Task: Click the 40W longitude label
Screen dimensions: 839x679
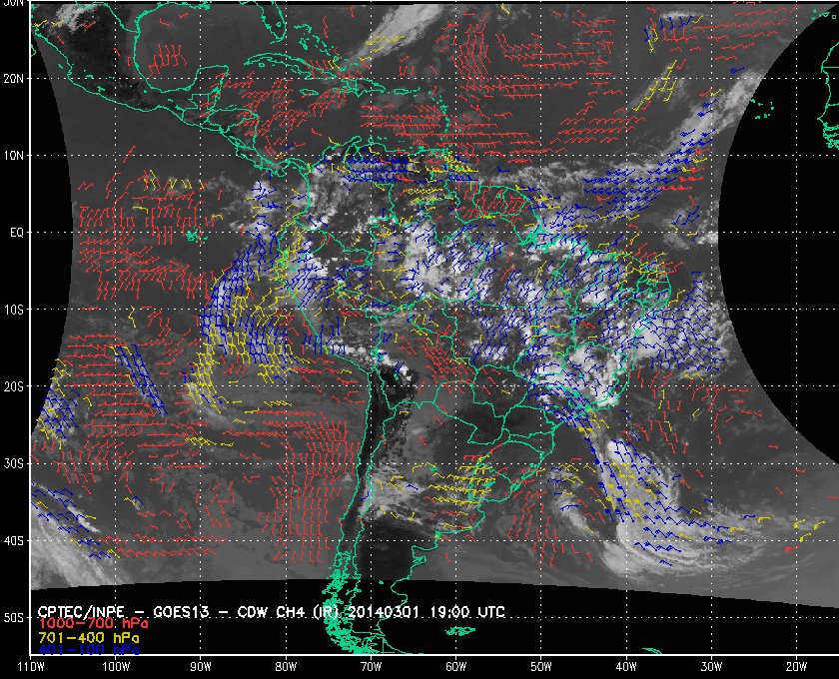Action: pyautogui.click(x=626, y=667)
